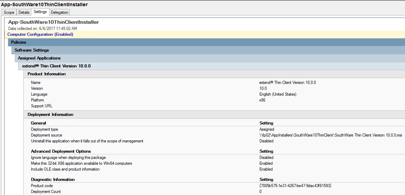Click the Deployment type label
The width and height of the screenshot is (405, 195).
pos(44,129)
